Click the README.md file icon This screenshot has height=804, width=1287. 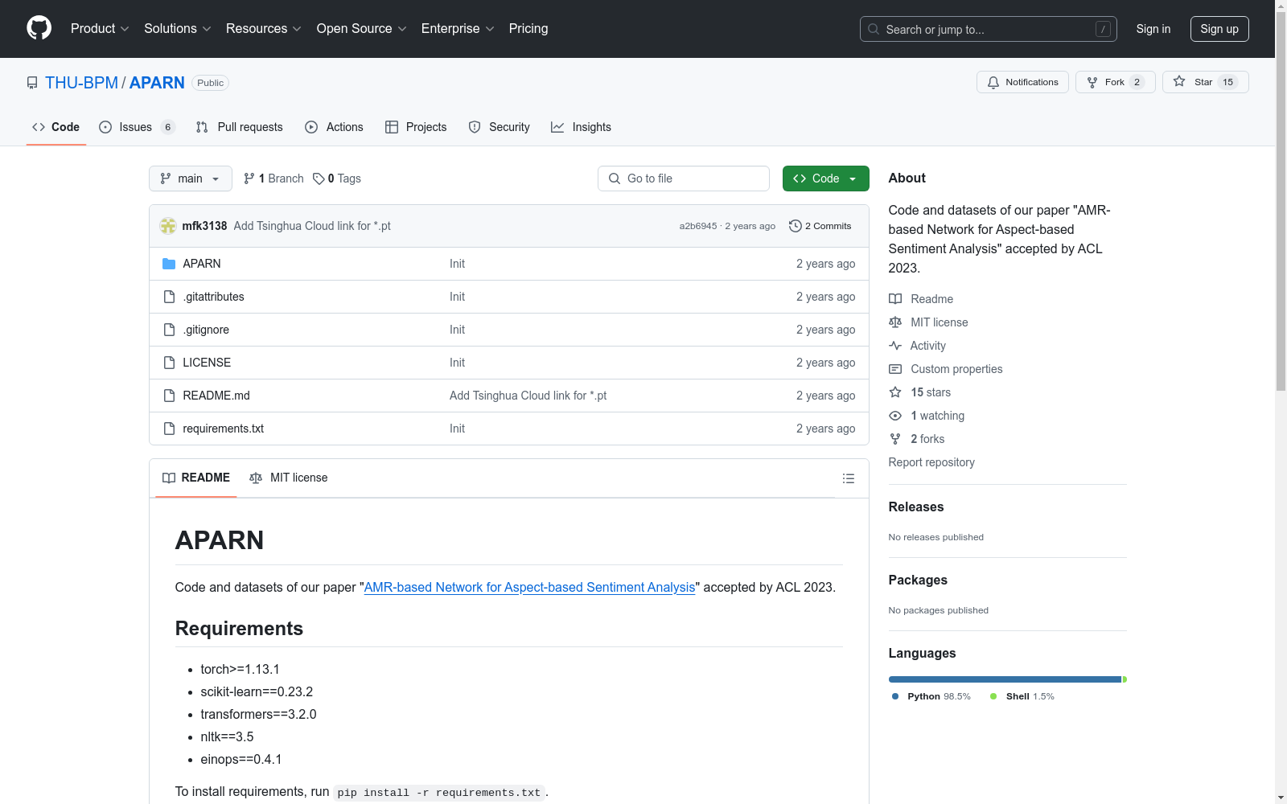169,396
